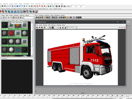Viewport: 132px width, 99px height.
Task: Click the input graph arrow icon in Hypershade
Action: pyautogui.click(x=6, y=18)
